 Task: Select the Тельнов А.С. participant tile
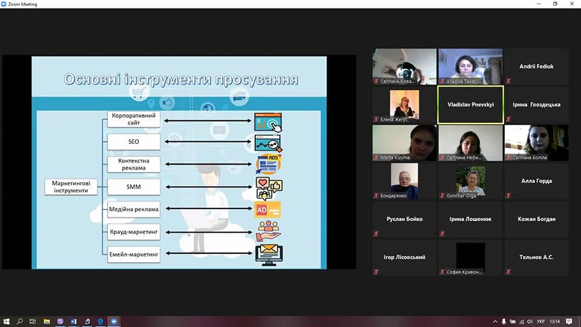536,257
